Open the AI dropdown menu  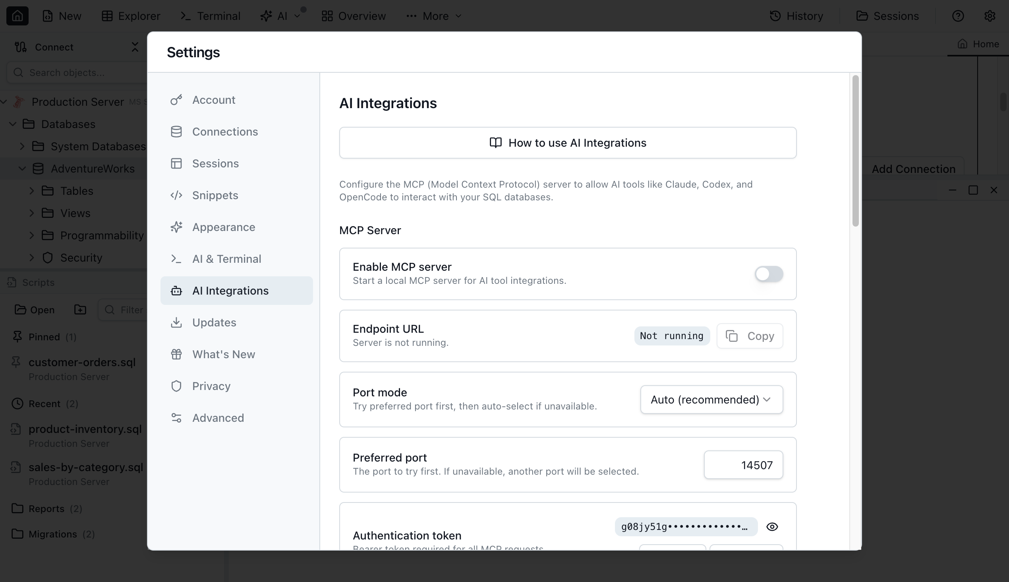[x=280, y=16]
